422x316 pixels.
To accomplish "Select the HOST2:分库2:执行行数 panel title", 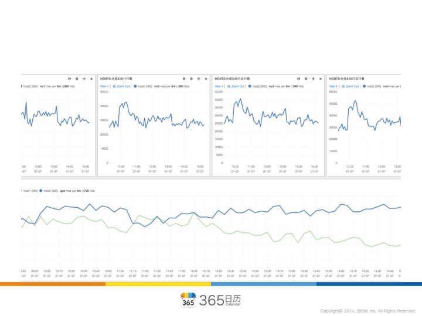I will click(x=116, y=79).
